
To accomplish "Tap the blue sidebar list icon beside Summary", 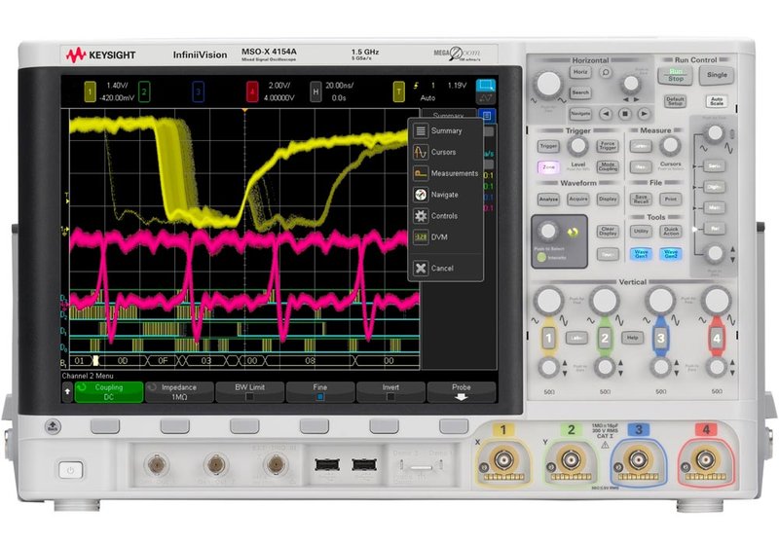I will click(x=487, y=116).
